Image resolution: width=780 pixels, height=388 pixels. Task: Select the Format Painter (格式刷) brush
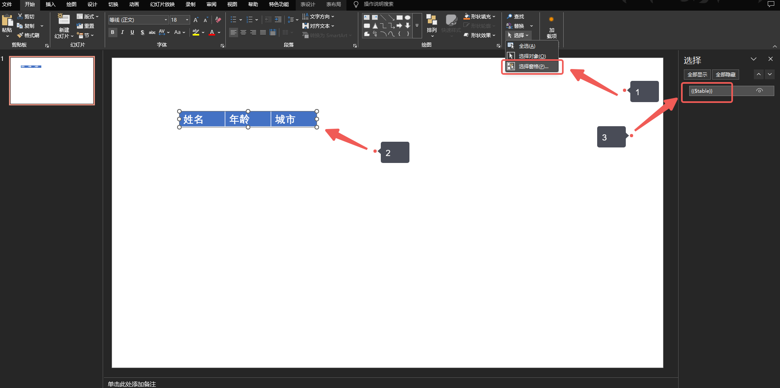pyautogui.click(x=20, y=36)
